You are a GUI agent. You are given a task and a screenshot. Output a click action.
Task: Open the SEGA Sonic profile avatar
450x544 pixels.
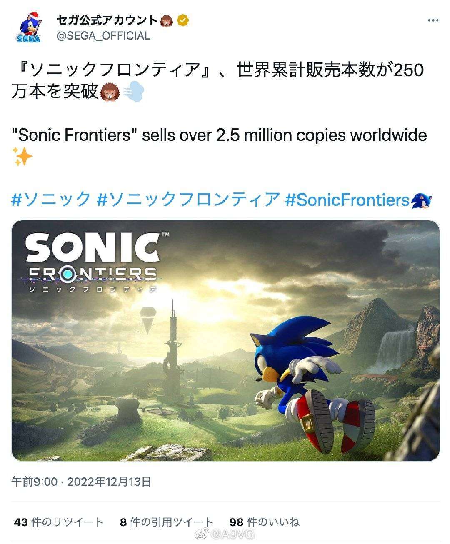(x=30, y=27)
